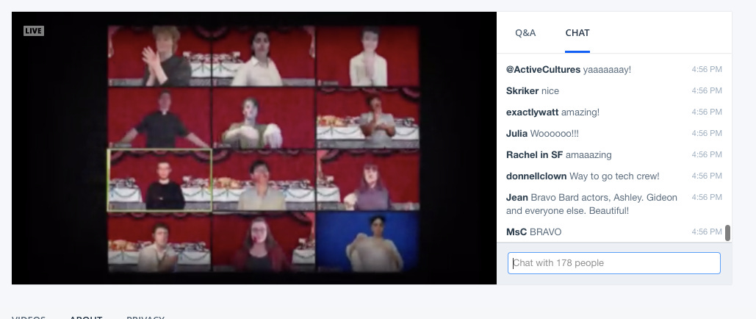
Task: Click Julia's name in chat
Action: (516, 133)
